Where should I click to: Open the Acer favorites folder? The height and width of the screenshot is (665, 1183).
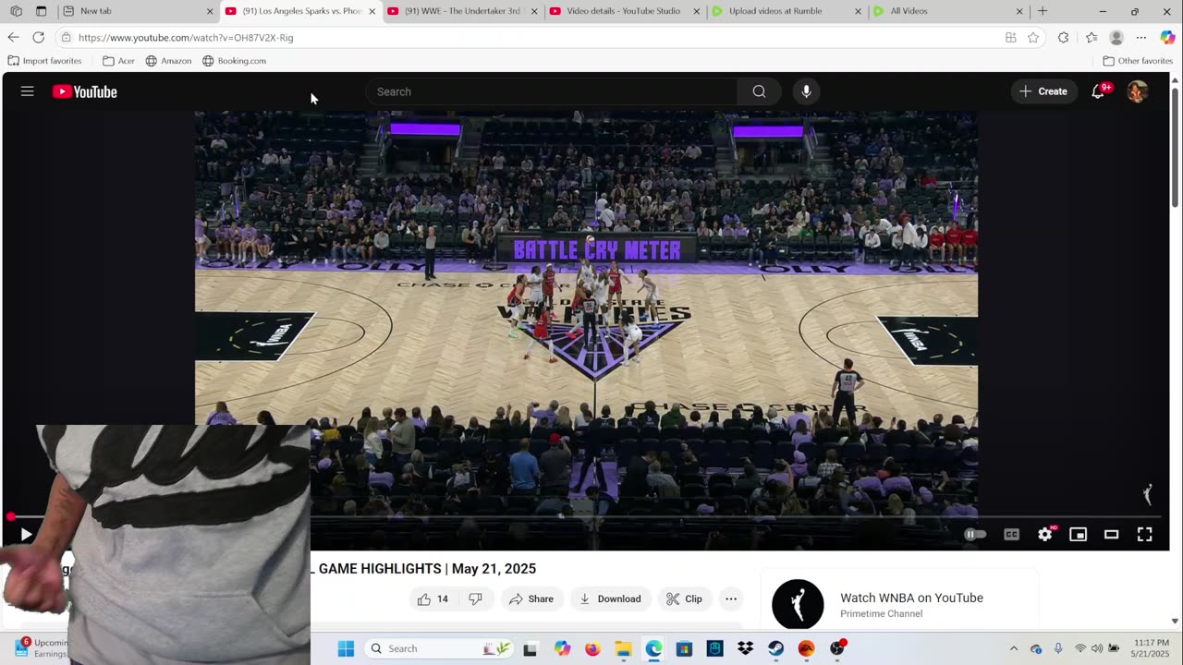[118, 61]
